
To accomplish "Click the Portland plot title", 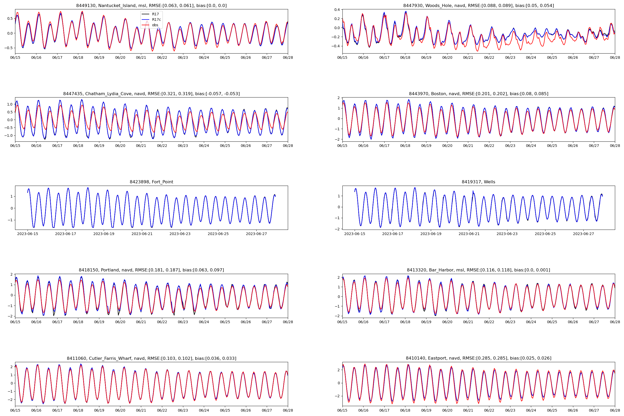I will point(151,270).
